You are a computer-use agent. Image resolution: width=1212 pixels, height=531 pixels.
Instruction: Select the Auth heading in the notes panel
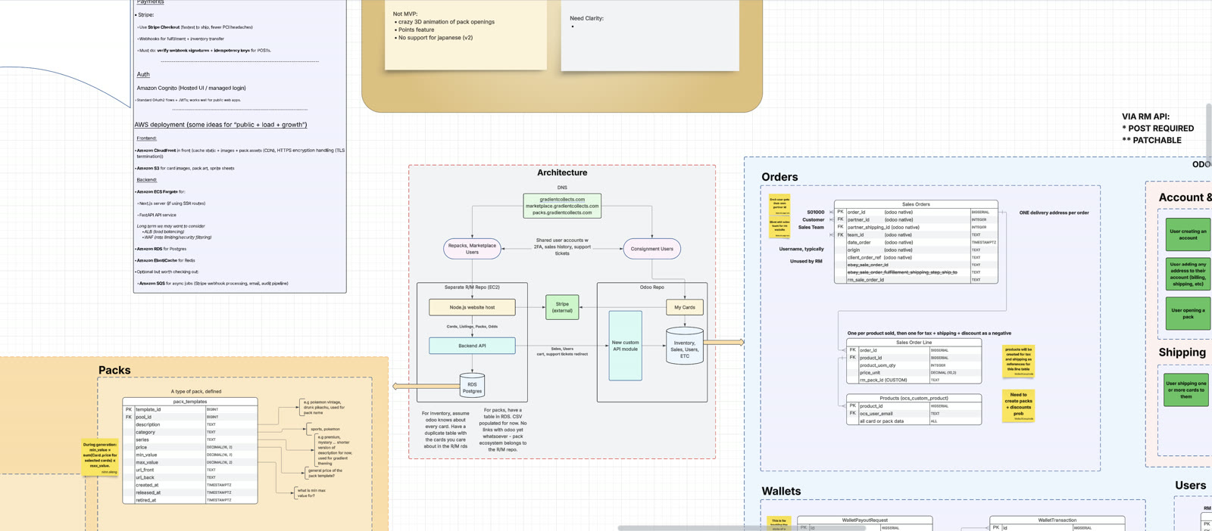(143, 74)
